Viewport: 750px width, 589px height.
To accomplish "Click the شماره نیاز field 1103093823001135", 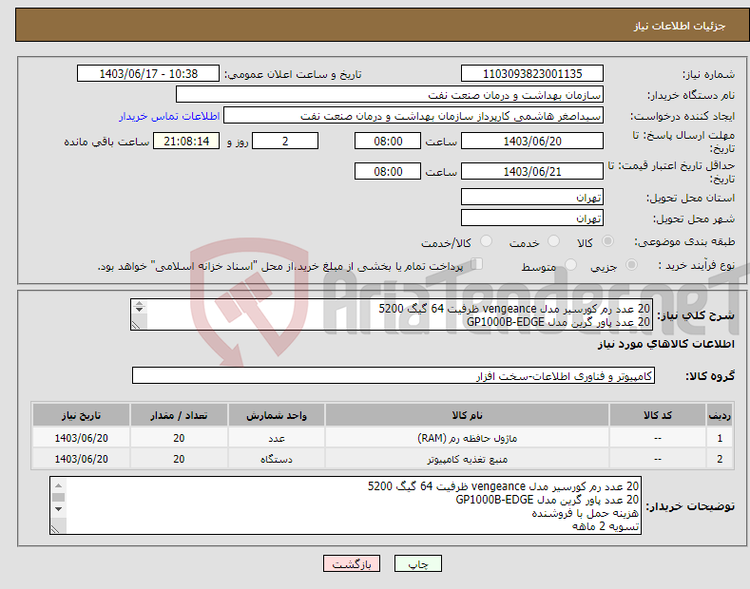I will tap(532, 74).
